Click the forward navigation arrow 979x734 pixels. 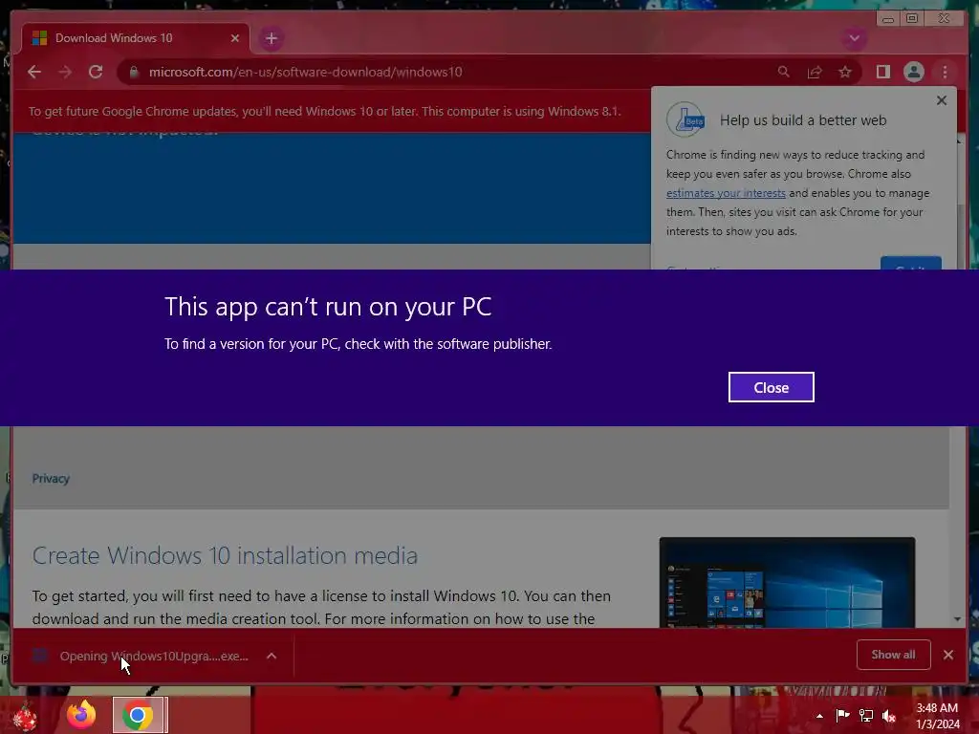pos(65,72)
